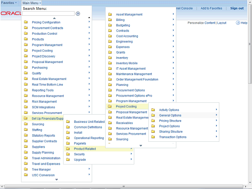Open Order Management Foundation menu item

(137, 80)
